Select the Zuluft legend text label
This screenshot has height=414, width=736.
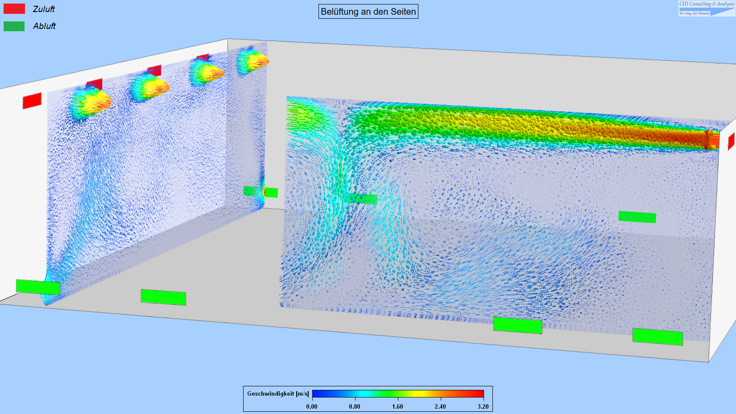(44, 9)
